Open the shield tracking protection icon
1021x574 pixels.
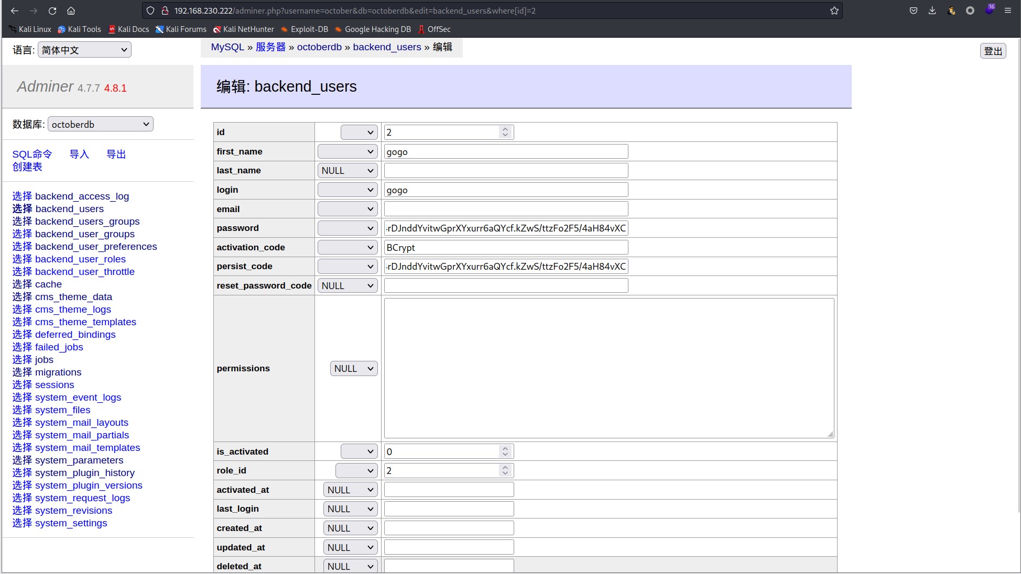[150, 10]
